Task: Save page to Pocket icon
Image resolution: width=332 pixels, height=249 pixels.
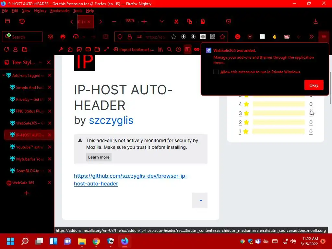Action: pyautogui.click(x=229, y=21)
